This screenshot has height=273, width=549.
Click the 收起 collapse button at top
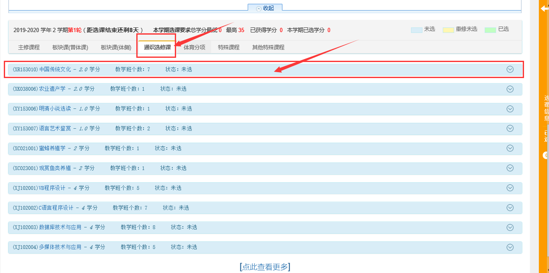coord(265,8)
